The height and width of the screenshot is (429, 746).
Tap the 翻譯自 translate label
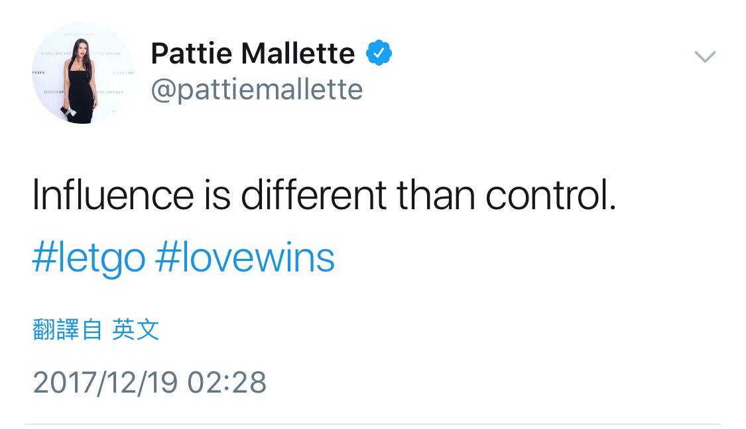point(67,329)
